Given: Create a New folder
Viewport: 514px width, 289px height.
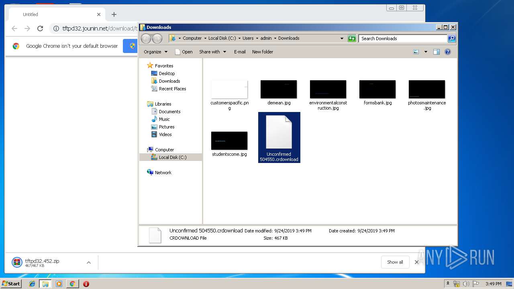Looking at the screenshot, I should point(263,52).
